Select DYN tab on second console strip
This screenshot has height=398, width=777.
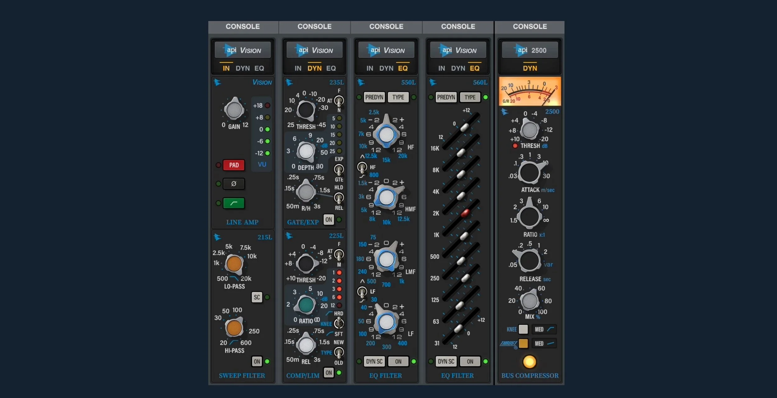[315, 68]
